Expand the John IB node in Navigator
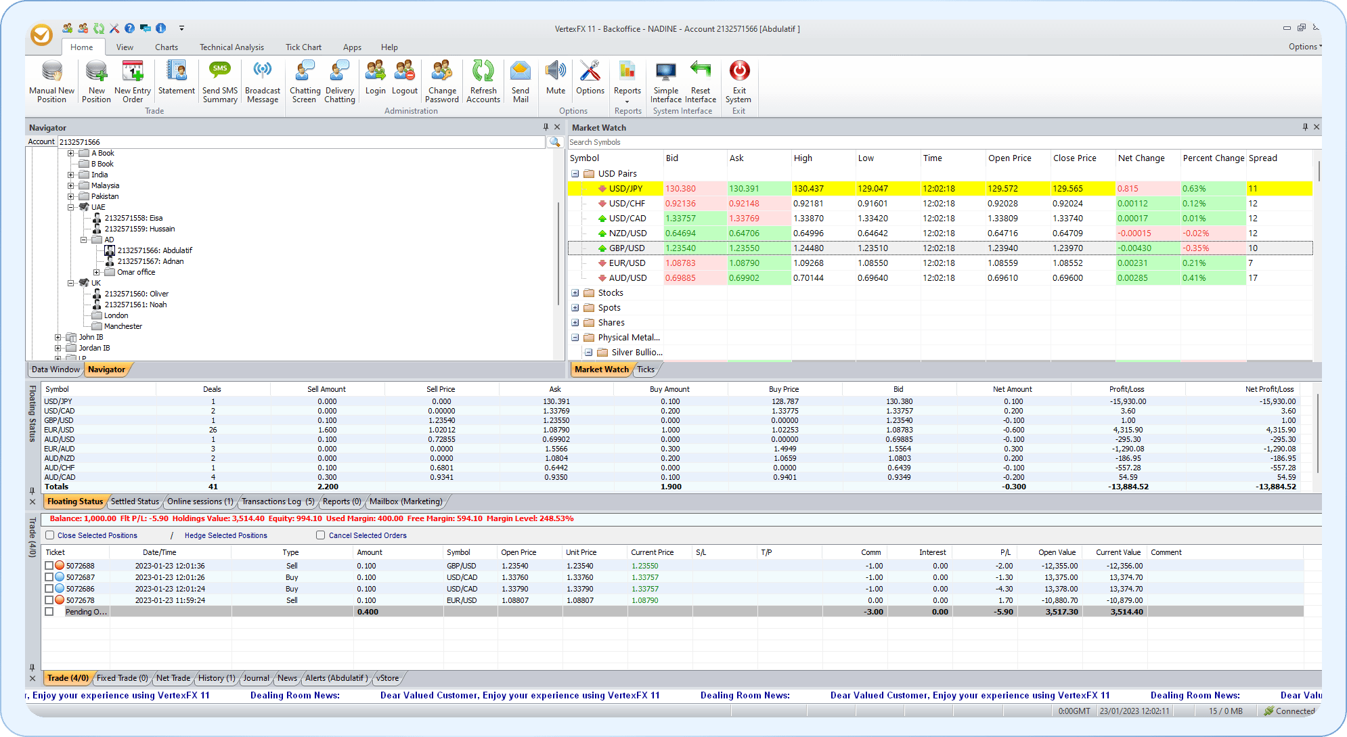 (58, 336)
